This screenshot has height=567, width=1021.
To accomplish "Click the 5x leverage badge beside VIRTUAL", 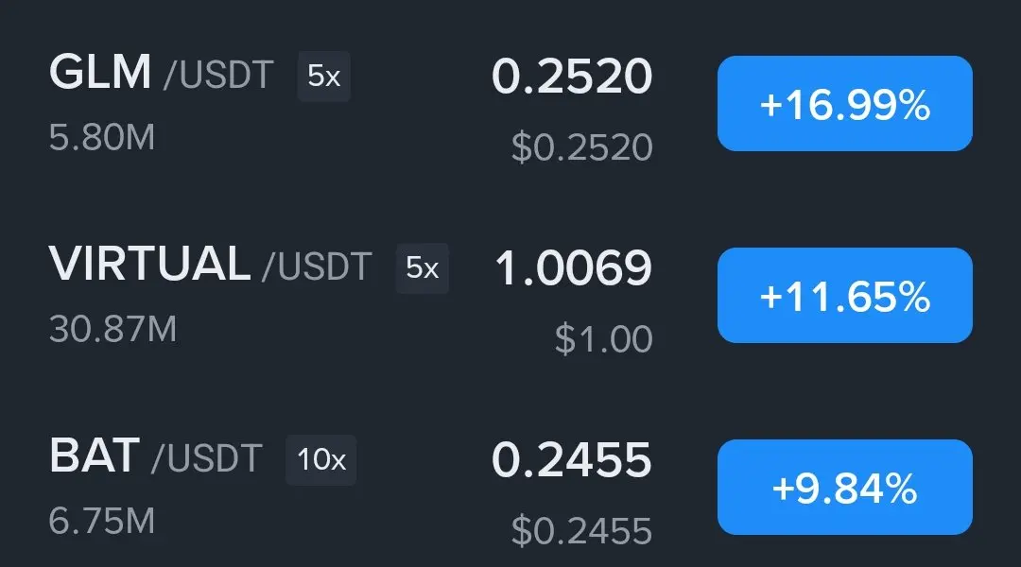I will [x=422, y=267].
